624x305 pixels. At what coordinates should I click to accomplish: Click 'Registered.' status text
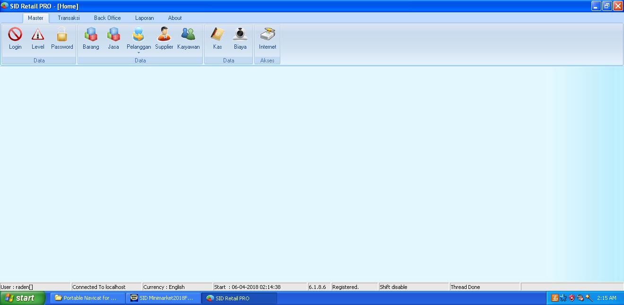click(x=346, y=287)
